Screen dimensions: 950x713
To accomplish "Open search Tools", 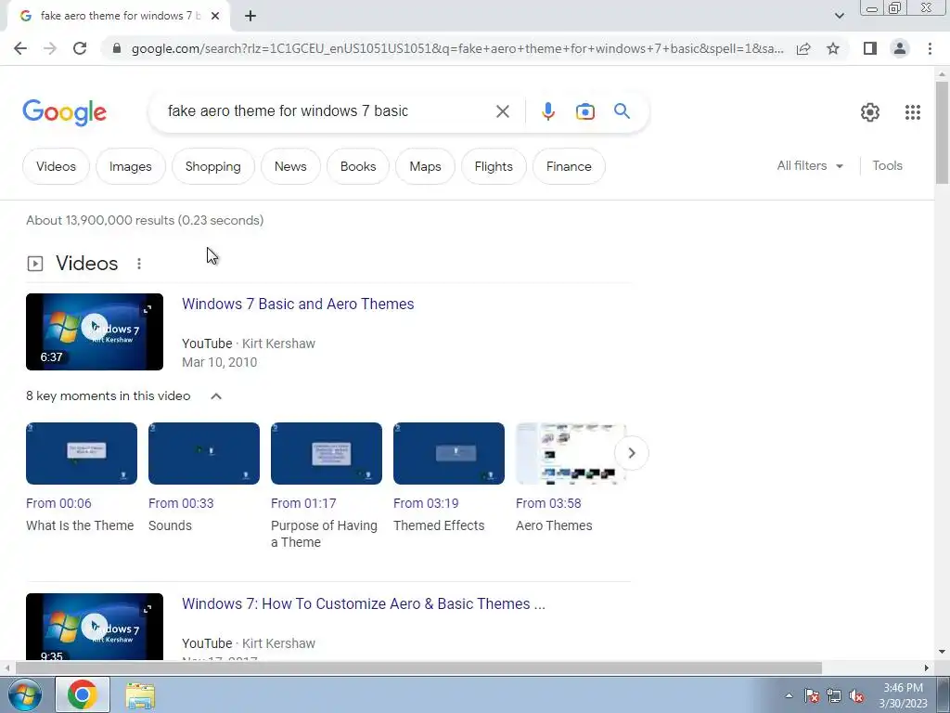I will [887, 165].
